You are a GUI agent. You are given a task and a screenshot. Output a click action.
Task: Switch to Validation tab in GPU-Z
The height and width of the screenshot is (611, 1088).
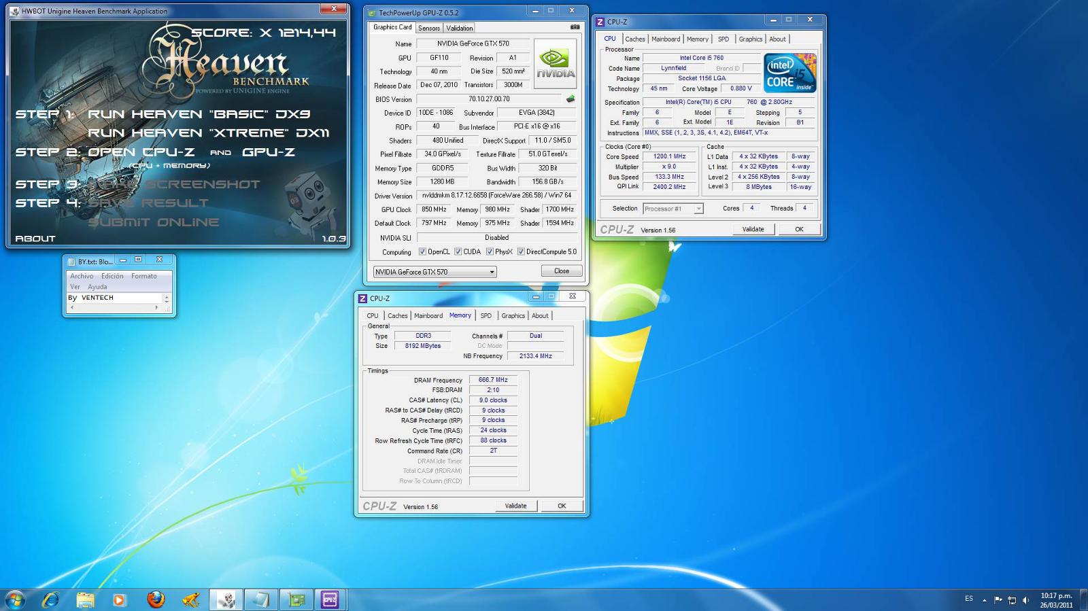click(x=460, y=28)
